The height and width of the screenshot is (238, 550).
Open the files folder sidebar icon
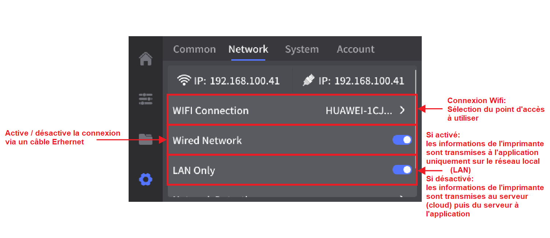point(145,139)
